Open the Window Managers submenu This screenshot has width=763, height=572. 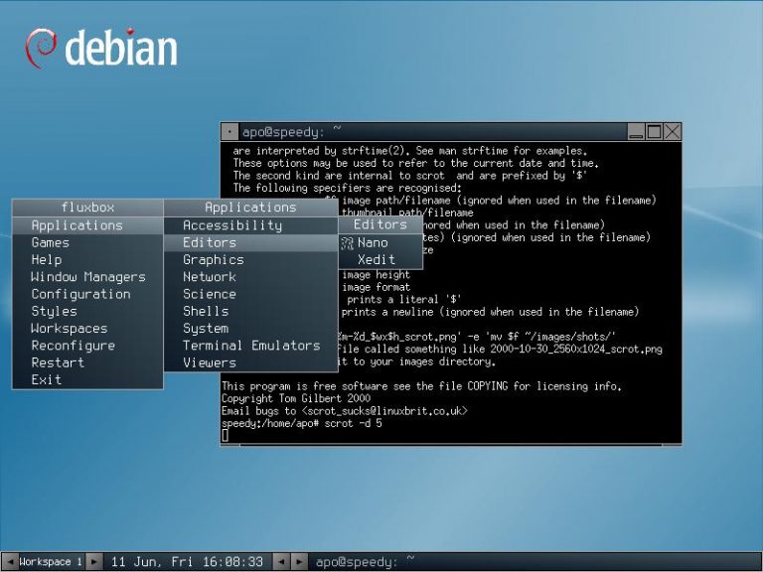pos(87,277)
